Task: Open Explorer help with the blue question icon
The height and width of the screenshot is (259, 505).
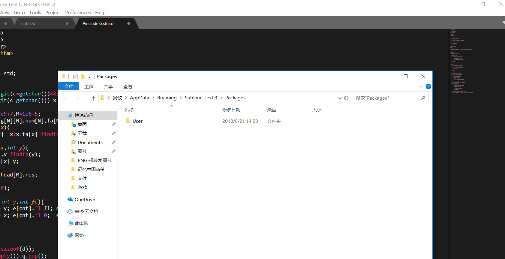Action: tap(428, 86)
